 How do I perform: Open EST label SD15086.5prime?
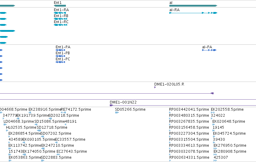click(50, 121)
